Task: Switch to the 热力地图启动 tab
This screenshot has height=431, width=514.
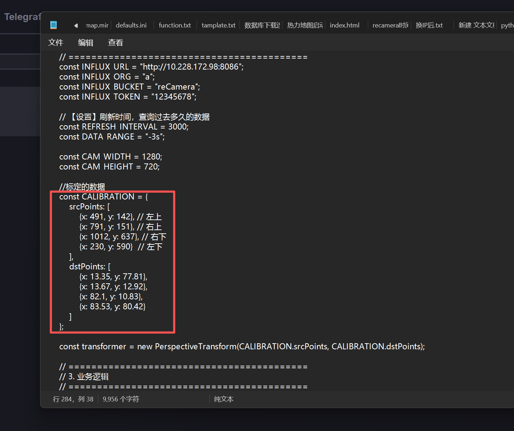Action: click(305, 25)
